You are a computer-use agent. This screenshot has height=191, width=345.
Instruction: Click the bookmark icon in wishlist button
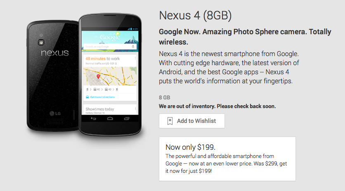[170, 121]
